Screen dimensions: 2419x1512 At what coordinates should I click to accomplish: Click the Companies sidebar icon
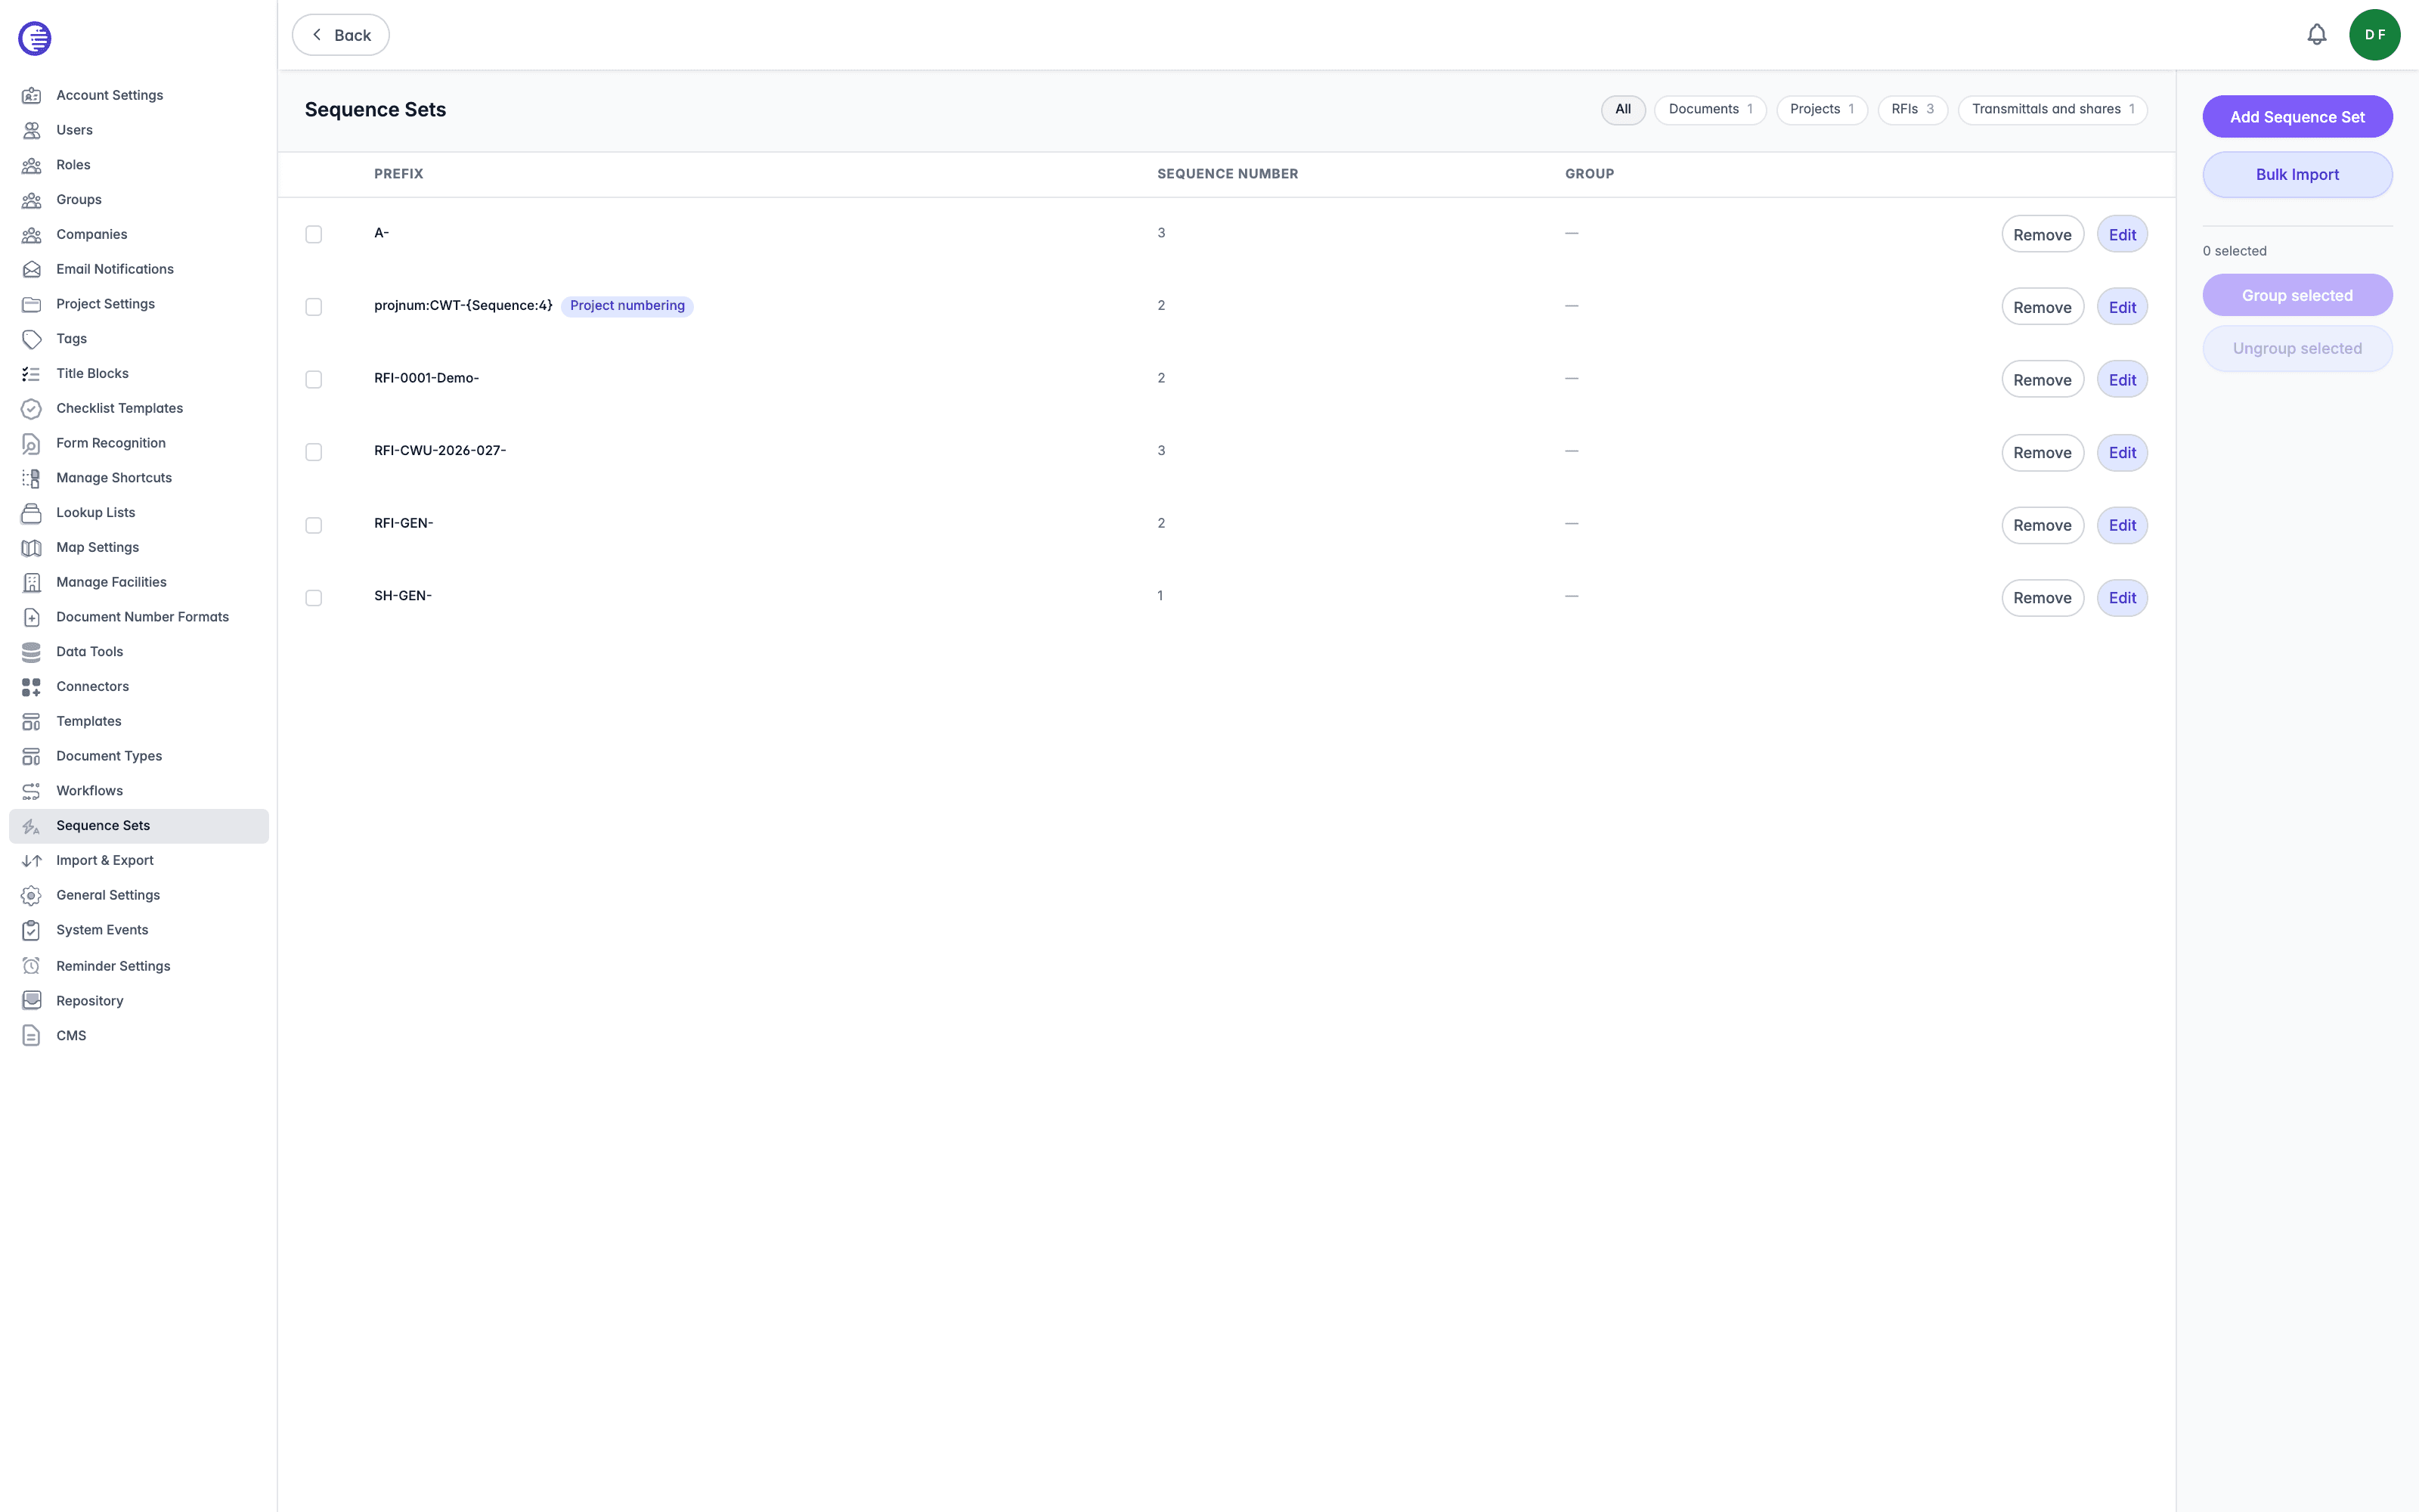point(32,234)
